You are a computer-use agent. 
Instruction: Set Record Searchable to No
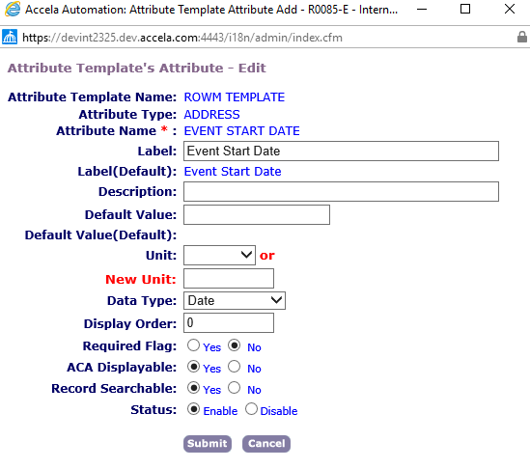pos(234,388)
